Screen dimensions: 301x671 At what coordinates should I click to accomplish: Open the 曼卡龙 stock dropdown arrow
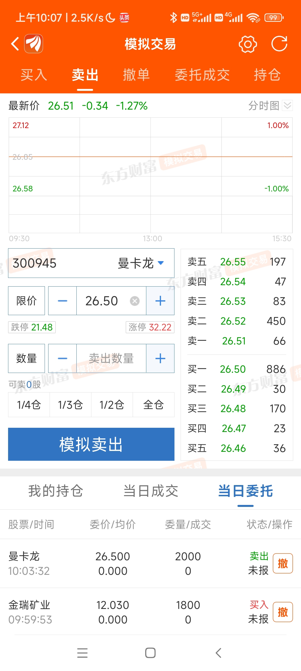point(161,263)
